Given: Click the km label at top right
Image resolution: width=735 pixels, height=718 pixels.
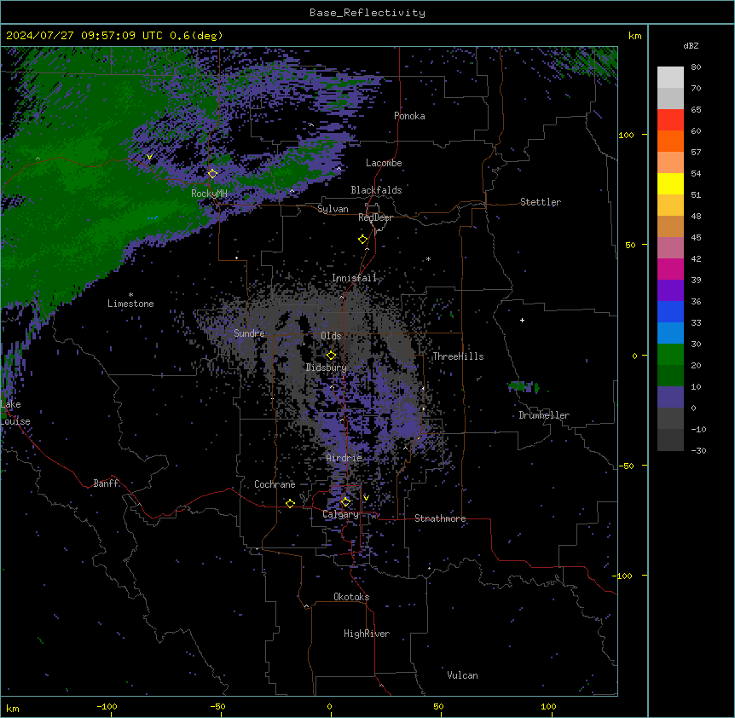Looking at the screenshot, I should [635, 36].
